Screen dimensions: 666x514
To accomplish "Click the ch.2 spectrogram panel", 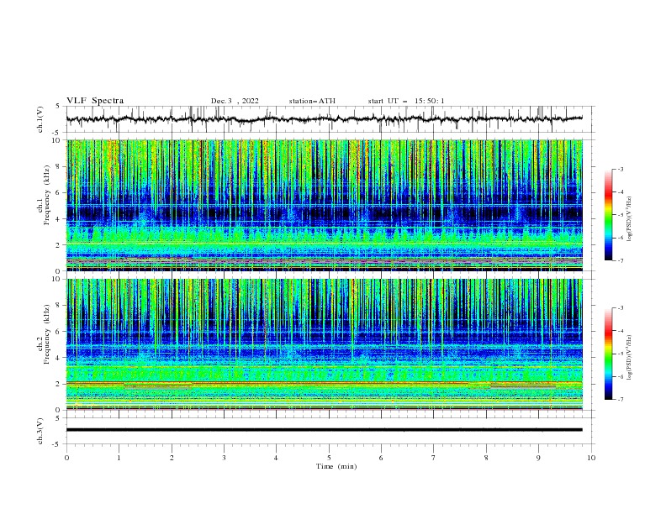I will pos(325,344).
